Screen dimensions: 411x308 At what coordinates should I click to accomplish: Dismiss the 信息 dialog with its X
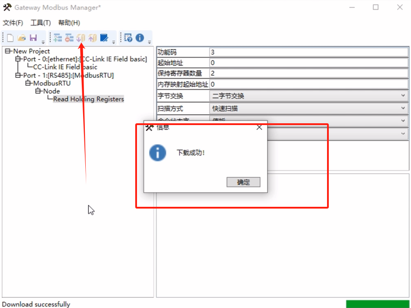coord(259,127)
